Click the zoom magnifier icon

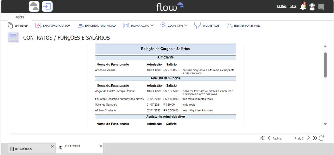164,25
